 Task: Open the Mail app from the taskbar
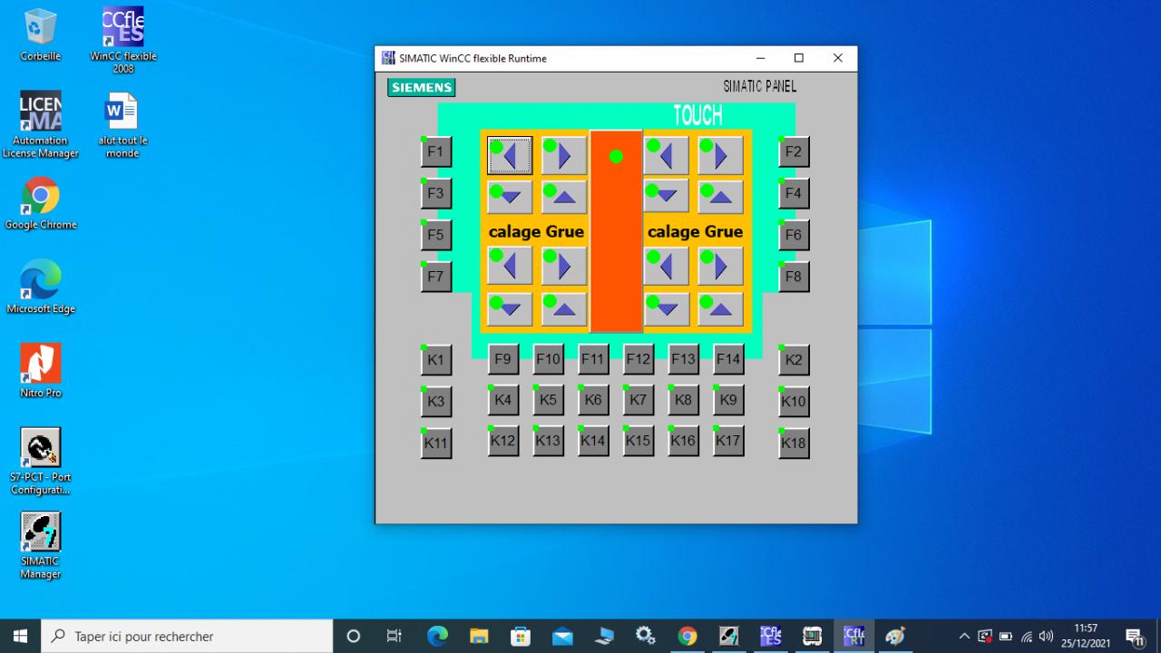click(561, 636)
